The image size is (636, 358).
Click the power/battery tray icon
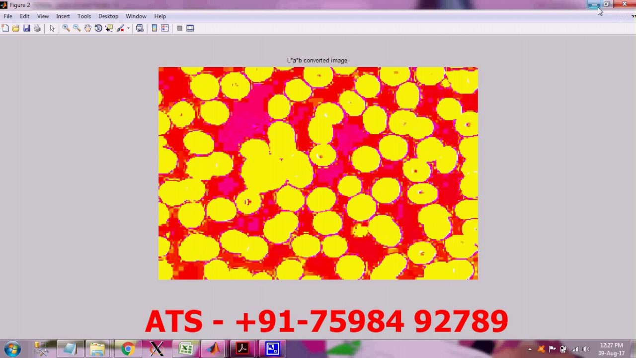coord(563,349)
